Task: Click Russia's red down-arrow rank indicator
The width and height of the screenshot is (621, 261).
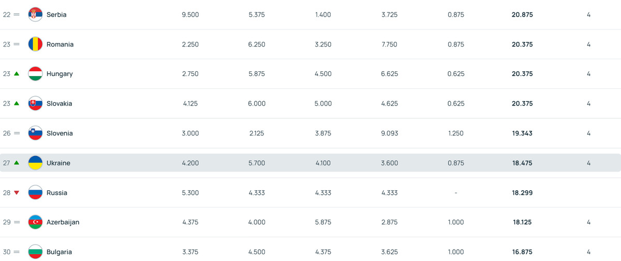Action: pyautogui.click(x=17, y=193)
